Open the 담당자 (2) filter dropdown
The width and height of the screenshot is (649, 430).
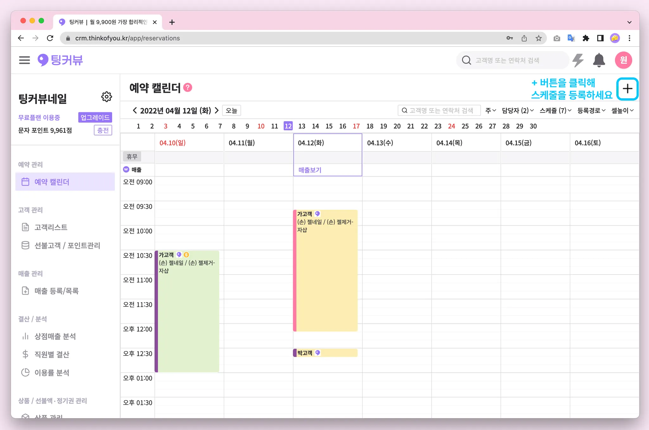tap(517, 110)
